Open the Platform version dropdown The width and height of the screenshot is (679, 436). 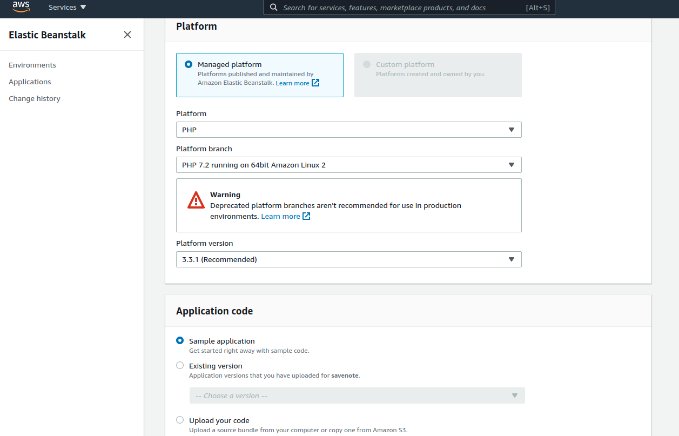[x=348, y=259]
